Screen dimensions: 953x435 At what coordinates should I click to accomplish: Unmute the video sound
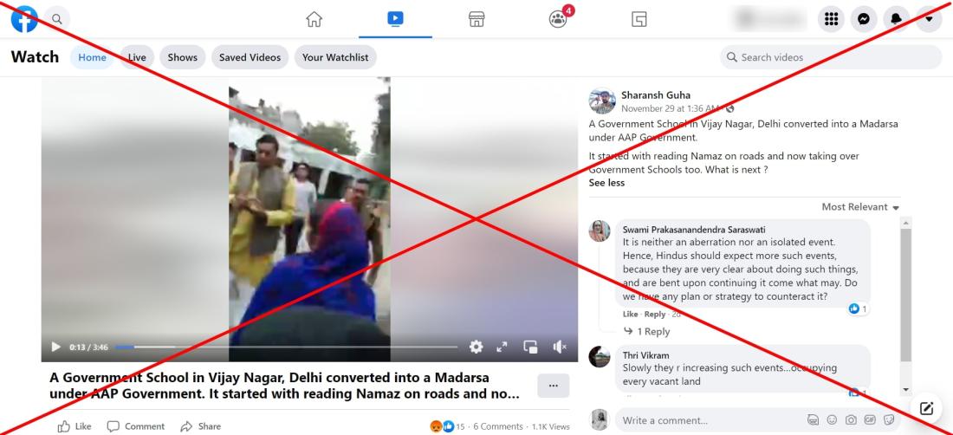(x=560, y=347)
